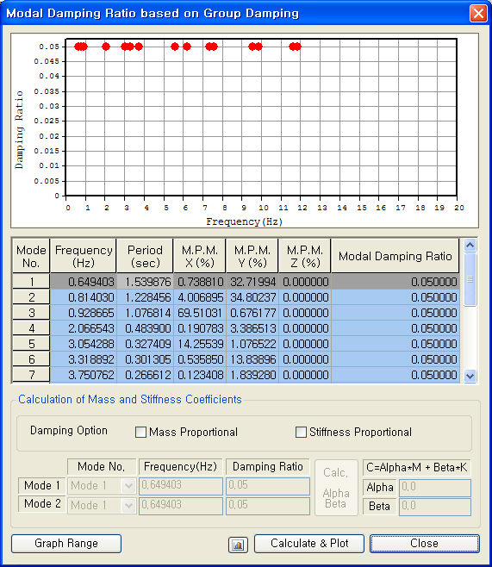Select row header for mode 4

[31, 328]
